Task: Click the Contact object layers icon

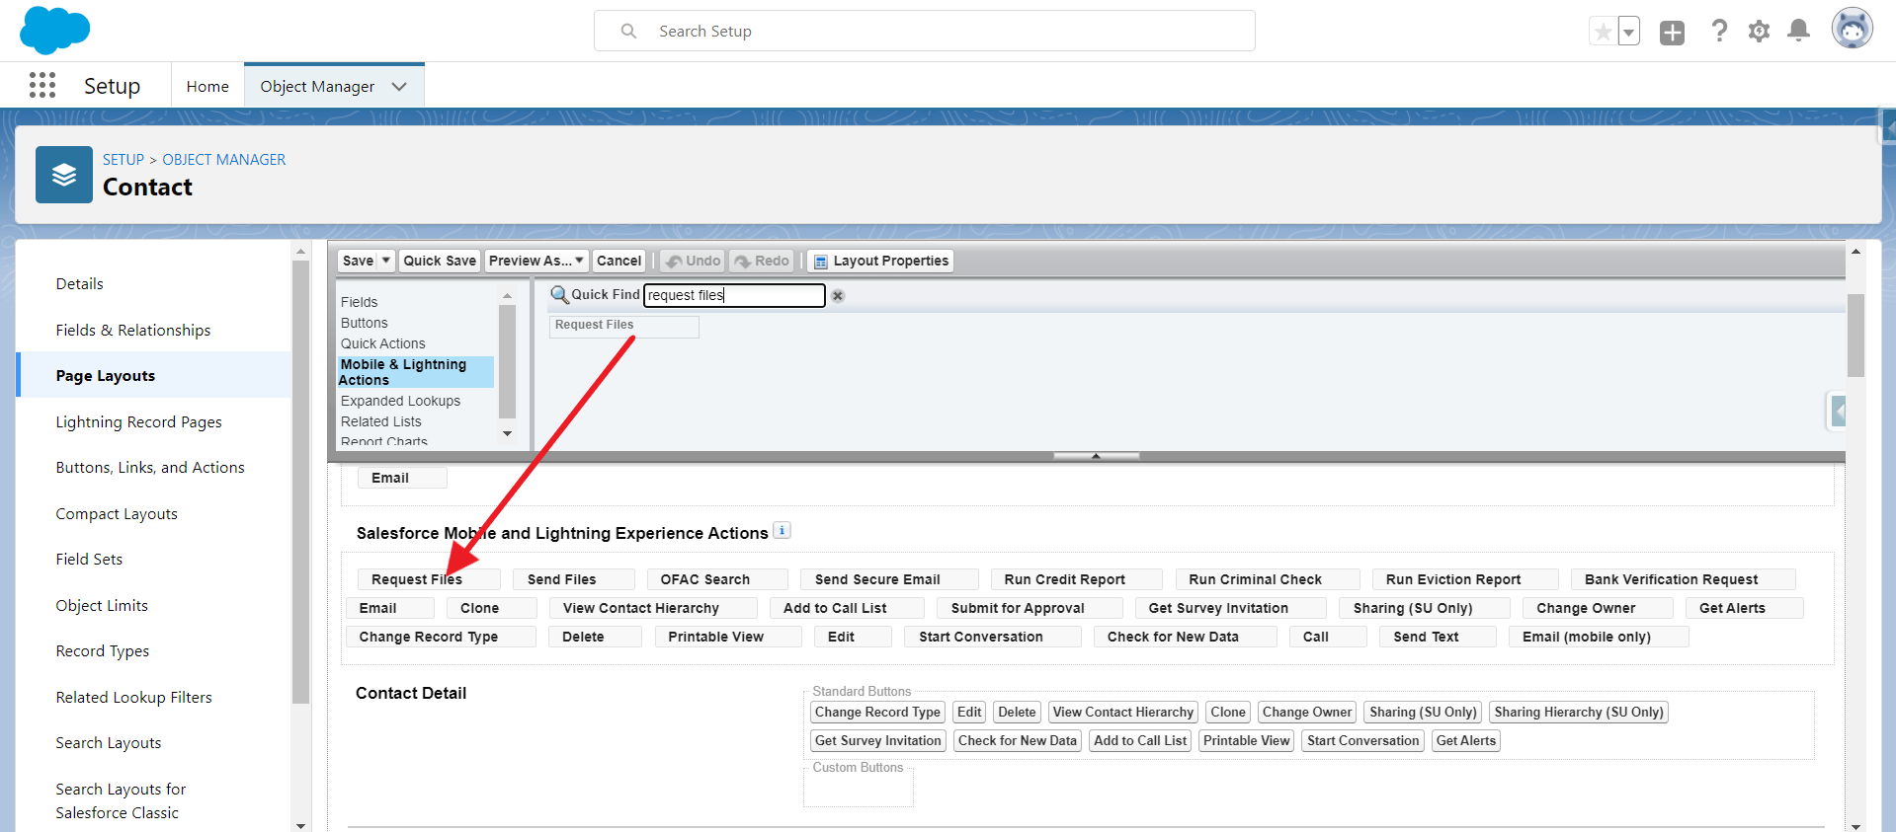Action: pos(64,175)
